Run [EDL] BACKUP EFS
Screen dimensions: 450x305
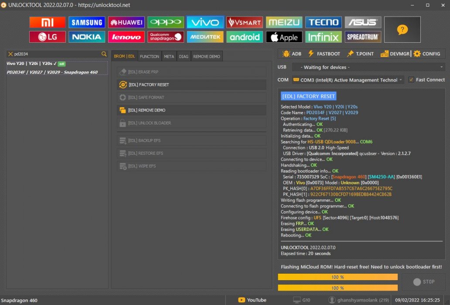(192, 140)
